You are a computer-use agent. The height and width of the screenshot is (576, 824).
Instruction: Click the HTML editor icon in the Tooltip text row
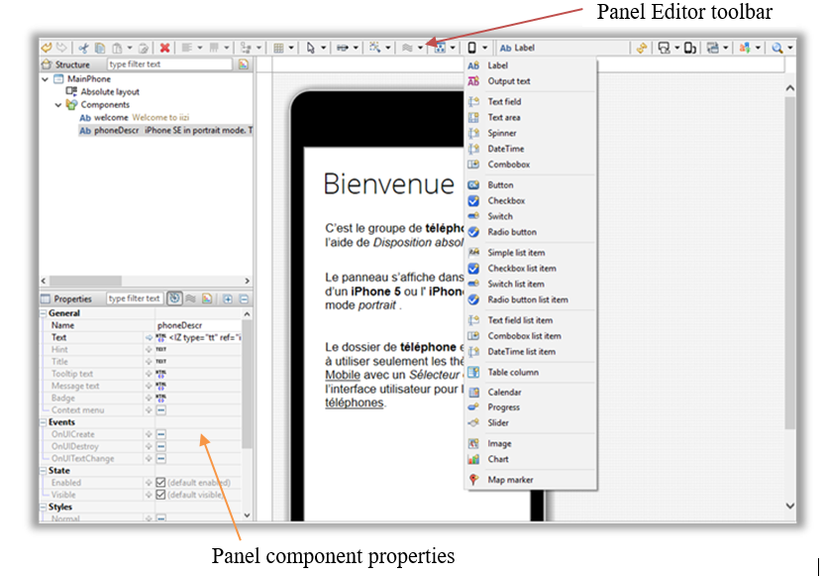tap(161, 374)
